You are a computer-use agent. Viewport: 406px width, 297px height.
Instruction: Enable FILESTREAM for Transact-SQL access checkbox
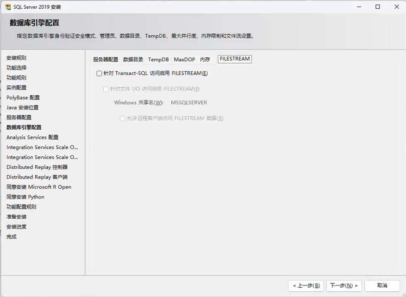(x=99, y=74)
